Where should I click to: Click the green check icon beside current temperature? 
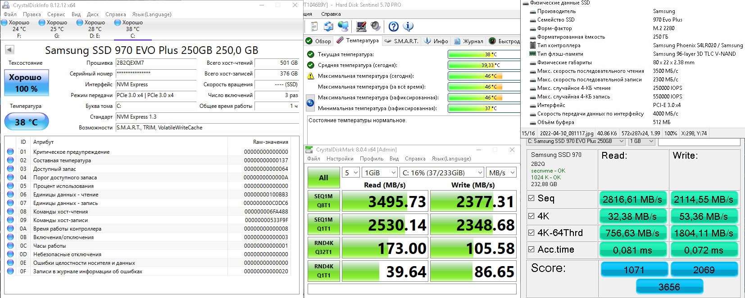(x=310, y=54)
